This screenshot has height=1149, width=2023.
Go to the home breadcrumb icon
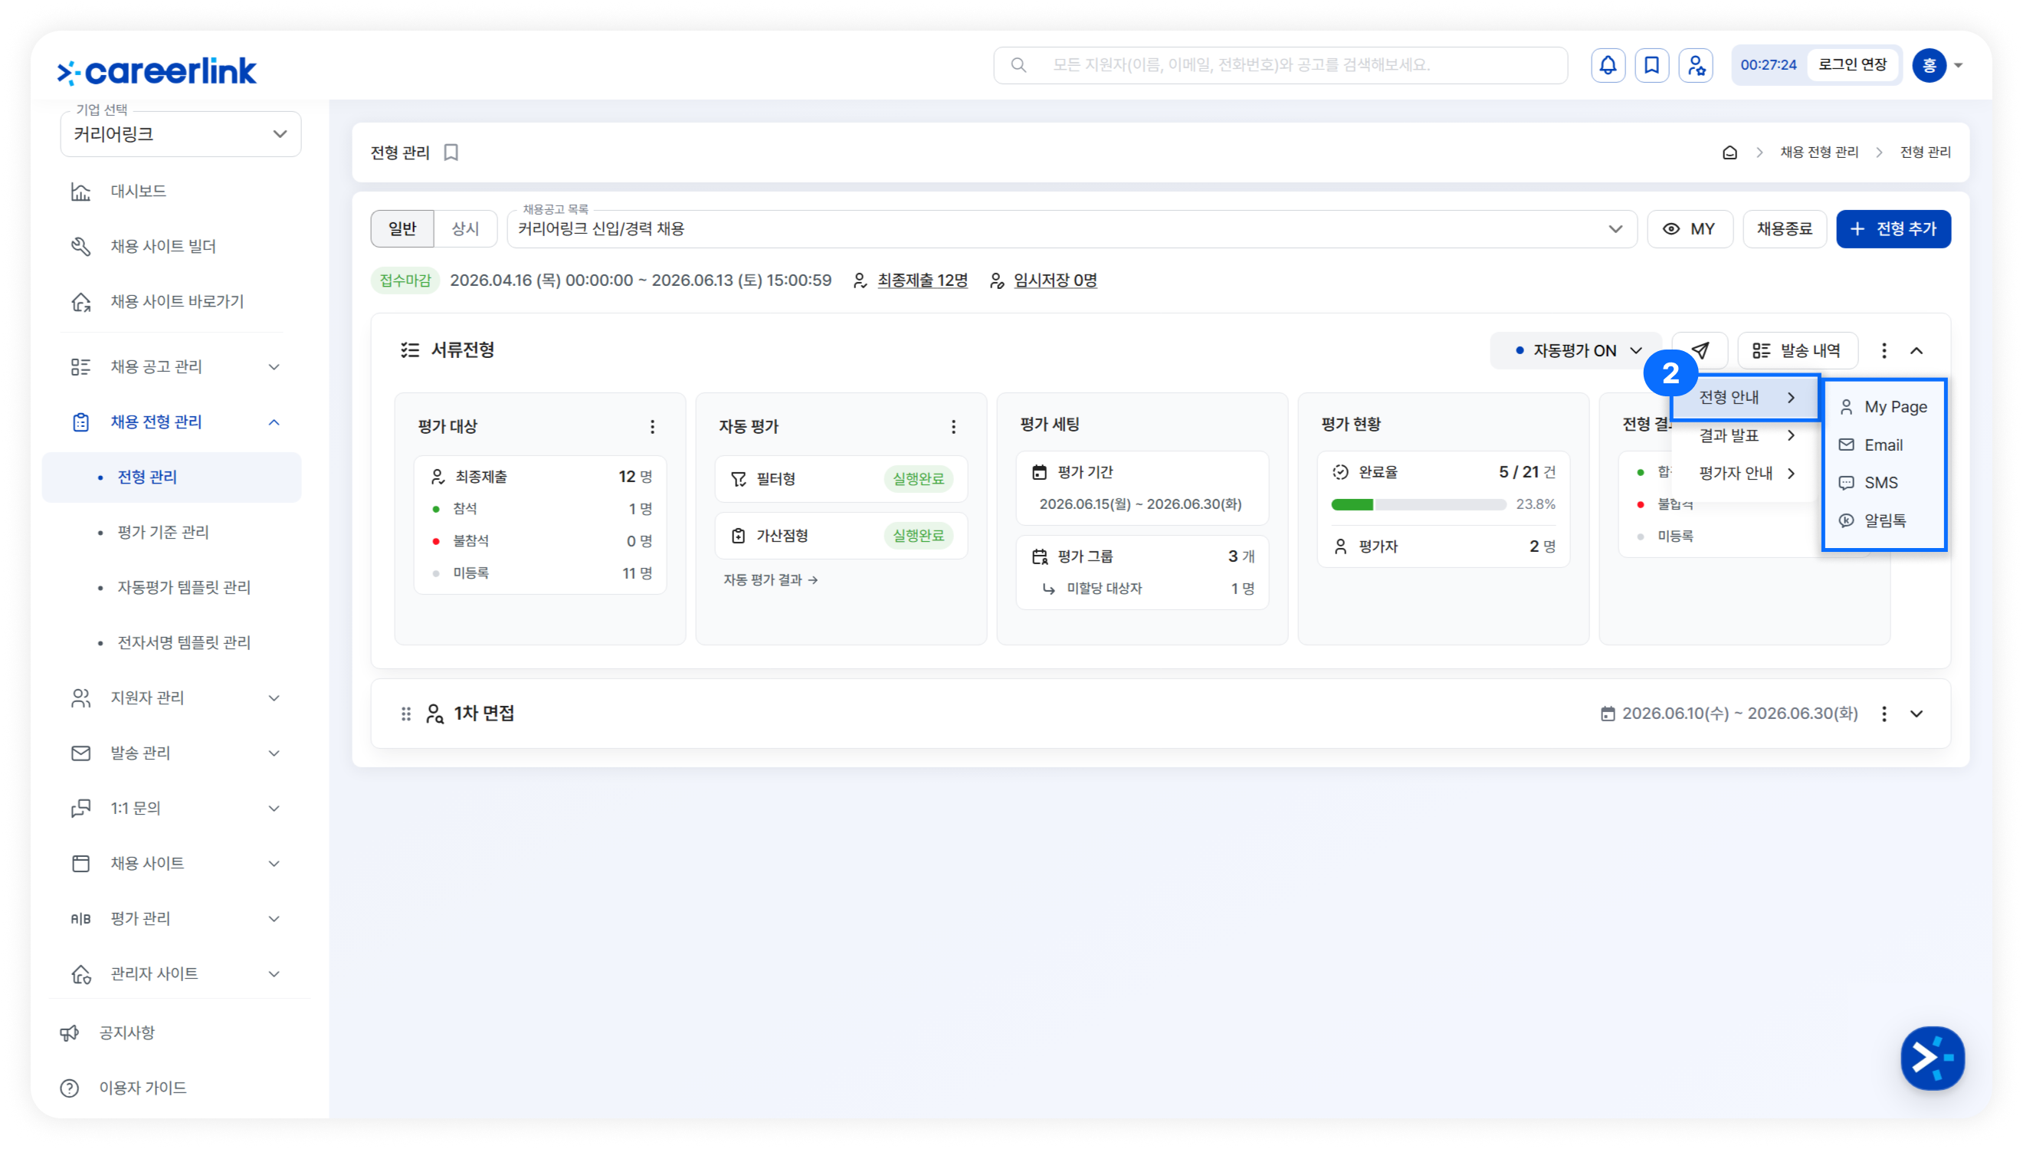coord(1729,153)
